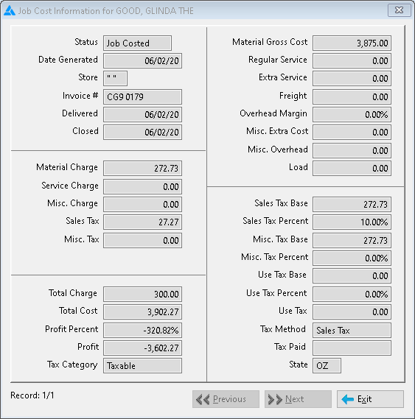This screenshot has width=415, height=419.
Task: Click the Tax Method field Sales Tax
Action: [x=352, y=331]
